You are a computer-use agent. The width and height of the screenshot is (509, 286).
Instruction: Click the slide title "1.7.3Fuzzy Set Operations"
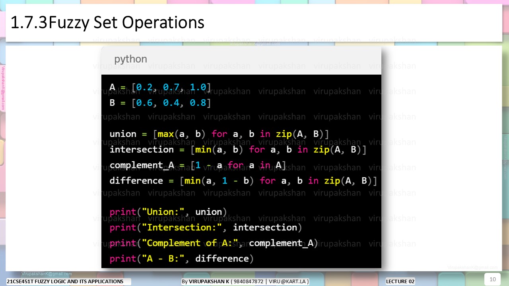(x=107, y=23)
